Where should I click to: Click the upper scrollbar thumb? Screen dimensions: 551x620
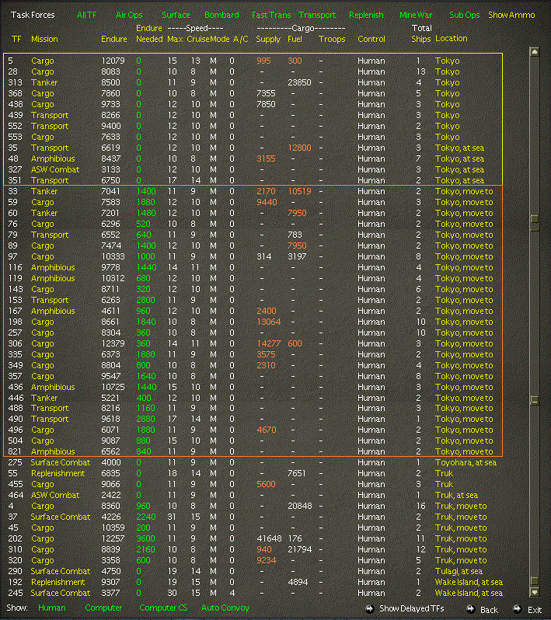click(535, 218)
